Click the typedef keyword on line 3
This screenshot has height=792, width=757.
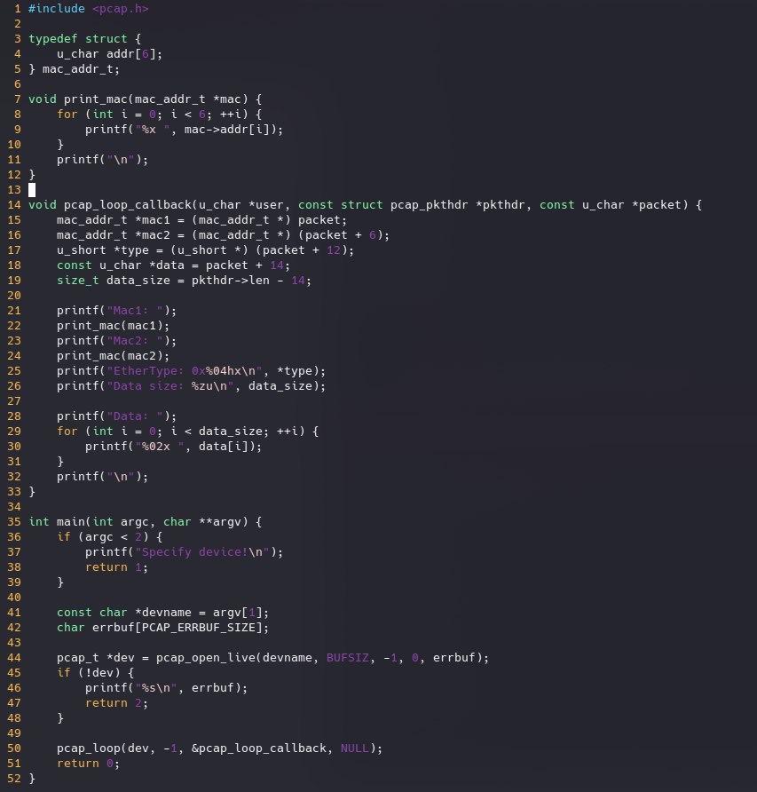tap(53, 39)
